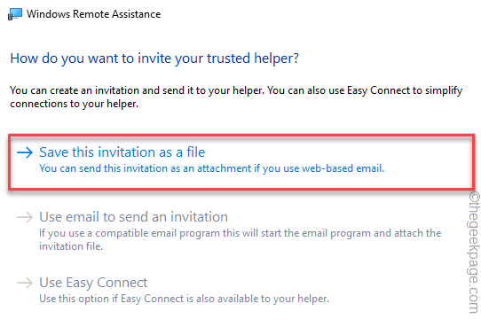
Task: Click the trusted helper question heading
Action: (x=154, y=58)
